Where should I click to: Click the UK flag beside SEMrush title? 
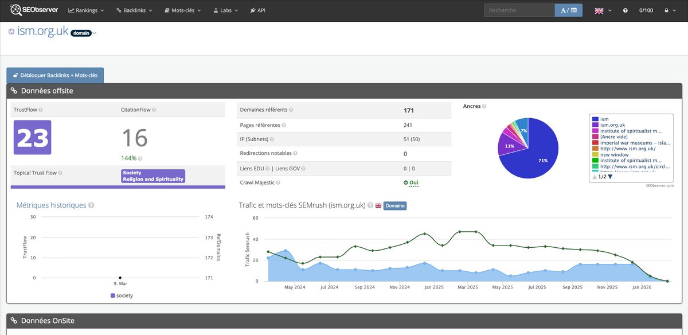pos(378,205)
